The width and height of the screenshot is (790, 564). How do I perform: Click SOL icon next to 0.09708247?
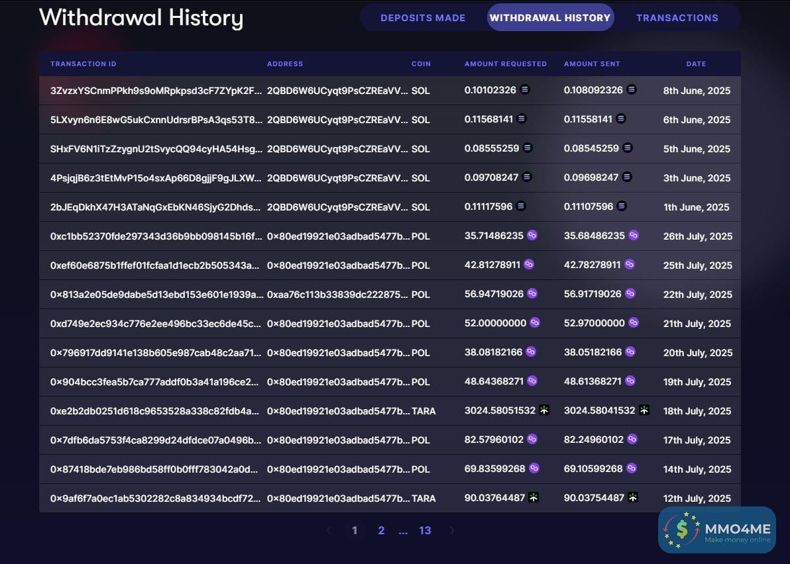(x=526, y=177)
